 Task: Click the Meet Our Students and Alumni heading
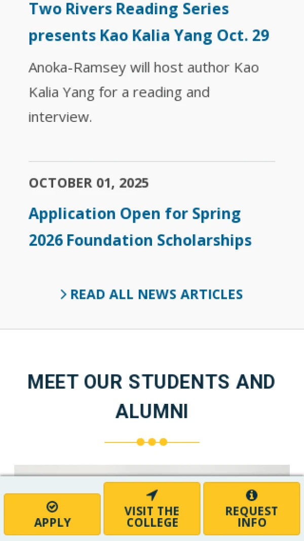point(151,396)
